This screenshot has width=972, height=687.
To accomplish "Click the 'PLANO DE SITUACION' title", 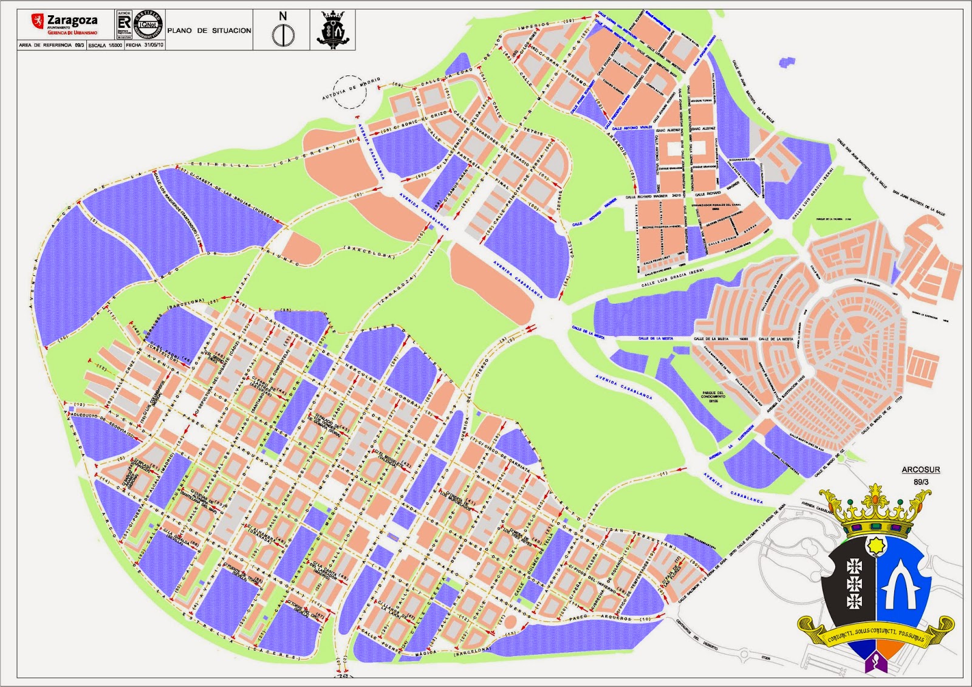I will [209, 30].
